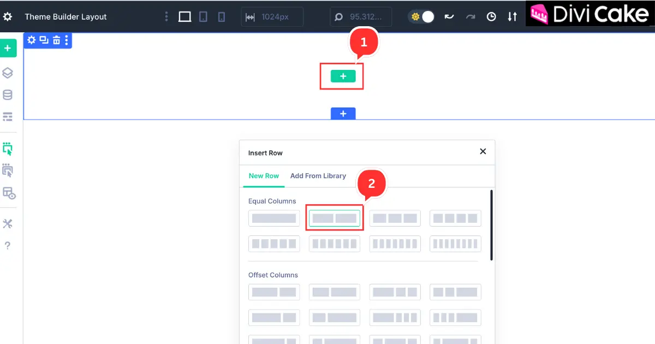655x344 pixels.
Task: Open the history clock icon
Action: coord(491,17)
